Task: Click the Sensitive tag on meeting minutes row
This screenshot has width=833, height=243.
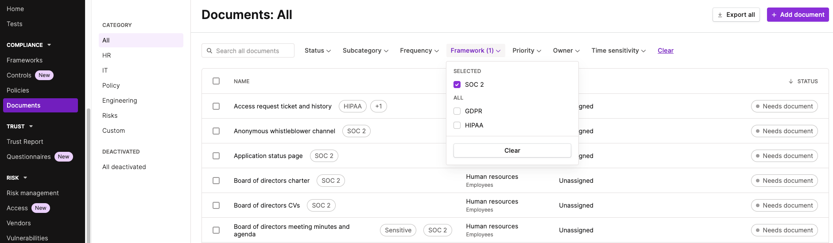Action: 398,230
